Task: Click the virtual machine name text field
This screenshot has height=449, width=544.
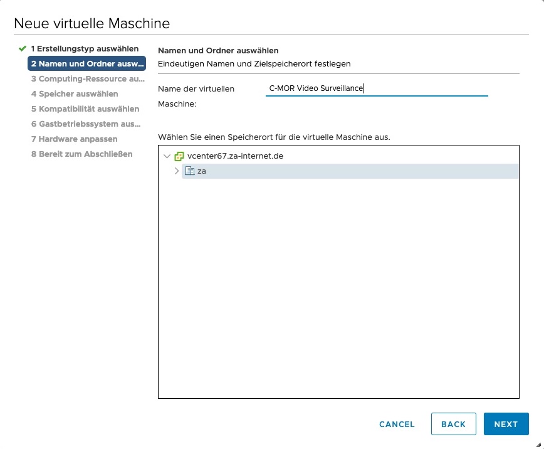Action: 376,88
